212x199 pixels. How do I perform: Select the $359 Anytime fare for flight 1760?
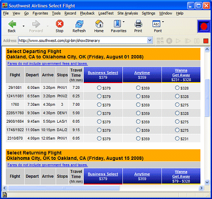point(138,105)
